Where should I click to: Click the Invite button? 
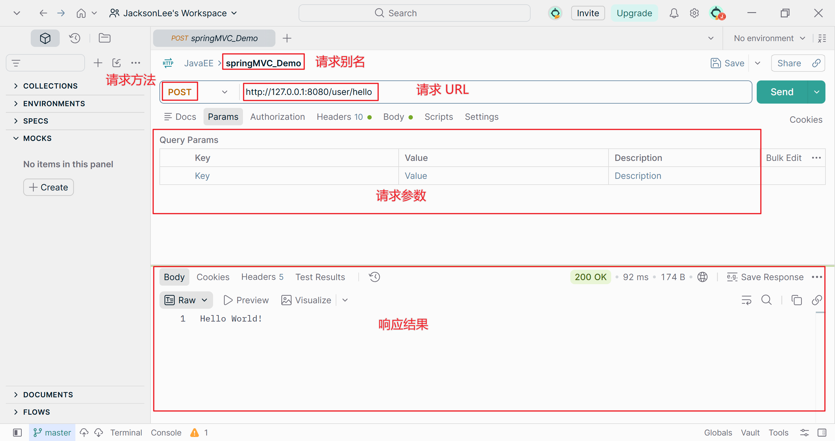(x=588, y=13)
